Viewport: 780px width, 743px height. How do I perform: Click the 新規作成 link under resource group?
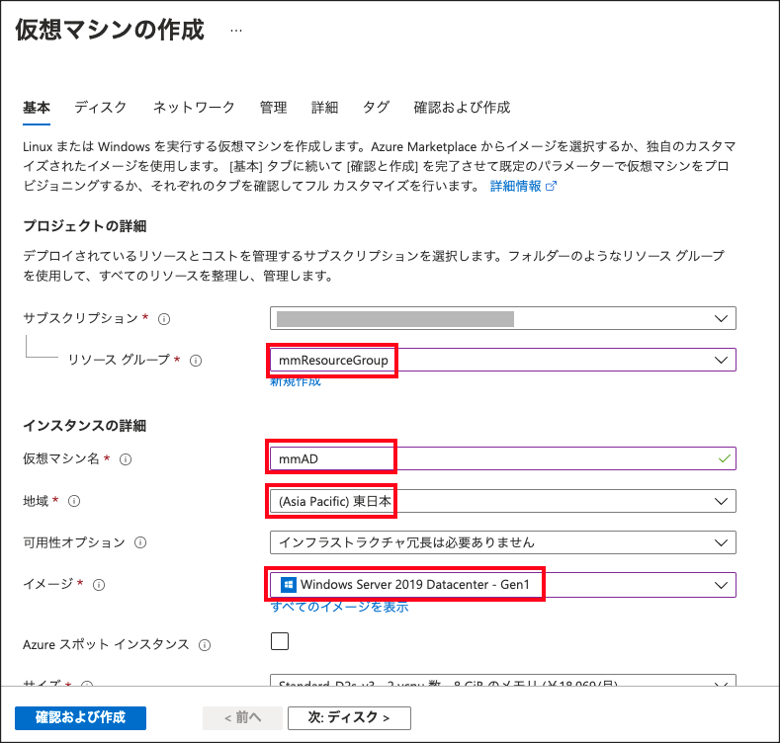(296, 382)
